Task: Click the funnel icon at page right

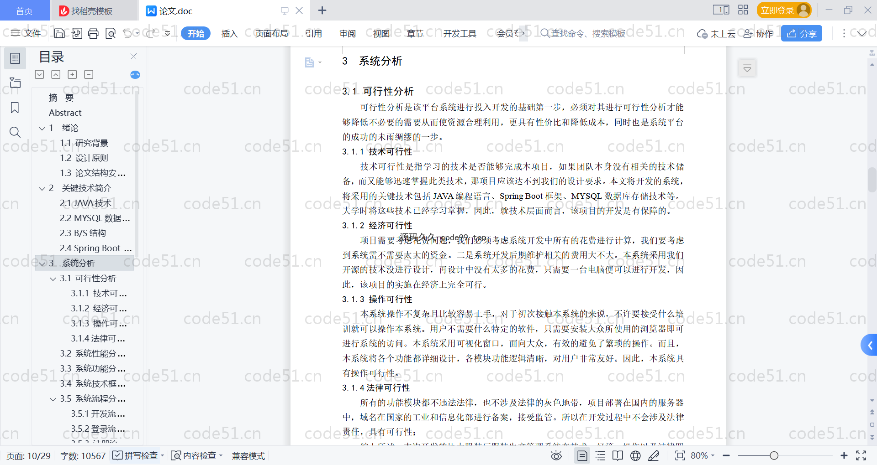Action: coord(747,68)
